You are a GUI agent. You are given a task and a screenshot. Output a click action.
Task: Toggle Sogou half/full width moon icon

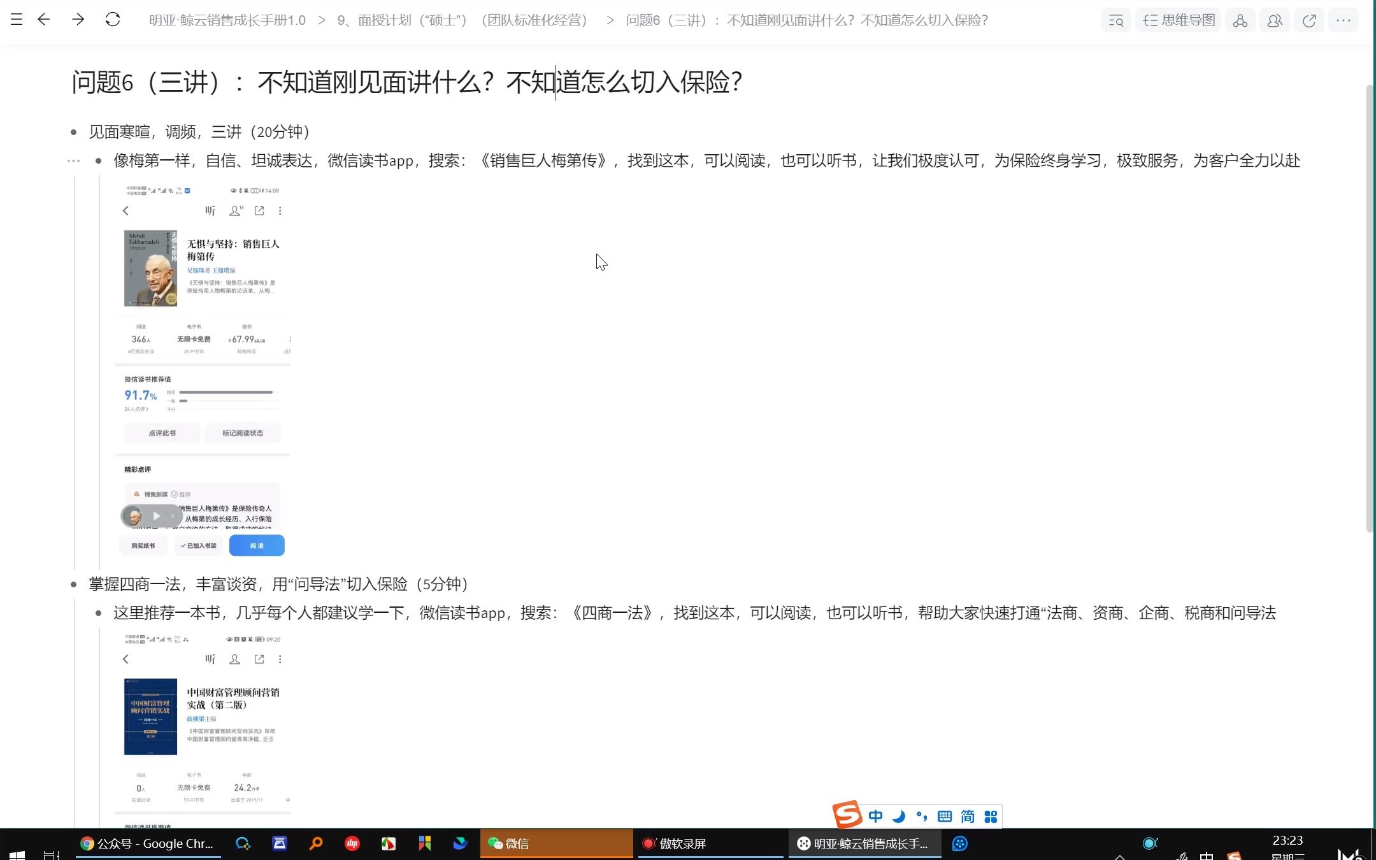click(x=899, y=817)
